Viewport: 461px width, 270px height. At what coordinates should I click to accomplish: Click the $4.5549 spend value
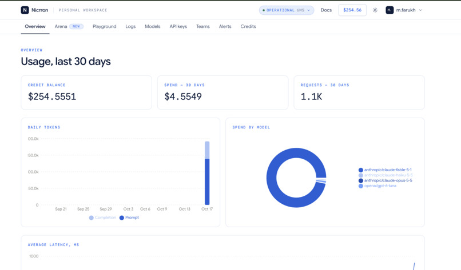(x=183, y=96)
